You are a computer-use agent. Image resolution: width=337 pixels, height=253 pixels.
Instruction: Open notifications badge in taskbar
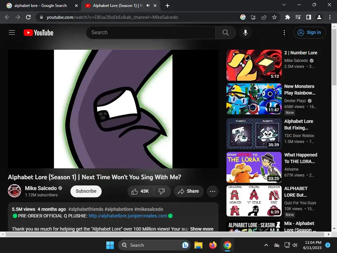tap(328, 245)
